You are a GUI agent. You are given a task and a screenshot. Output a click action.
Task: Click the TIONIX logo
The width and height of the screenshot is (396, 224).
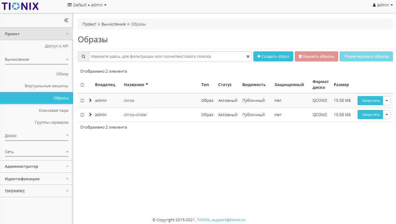click(20, 6)
